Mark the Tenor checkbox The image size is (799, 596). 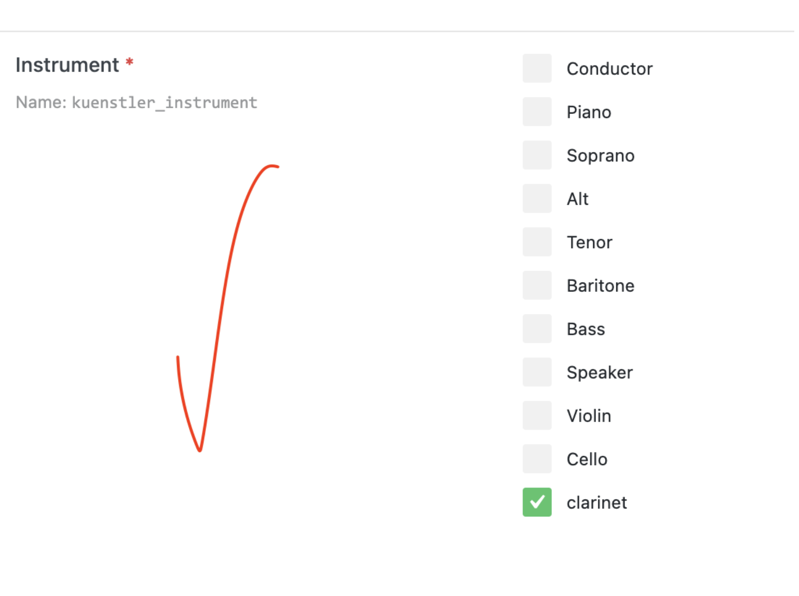537,242
